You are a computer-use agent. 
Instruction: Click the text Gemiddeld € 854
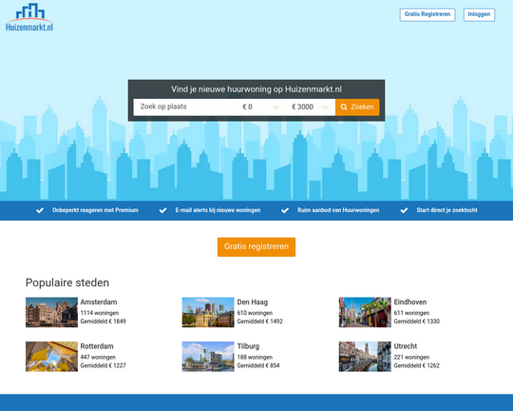click(x=258, y=365)
